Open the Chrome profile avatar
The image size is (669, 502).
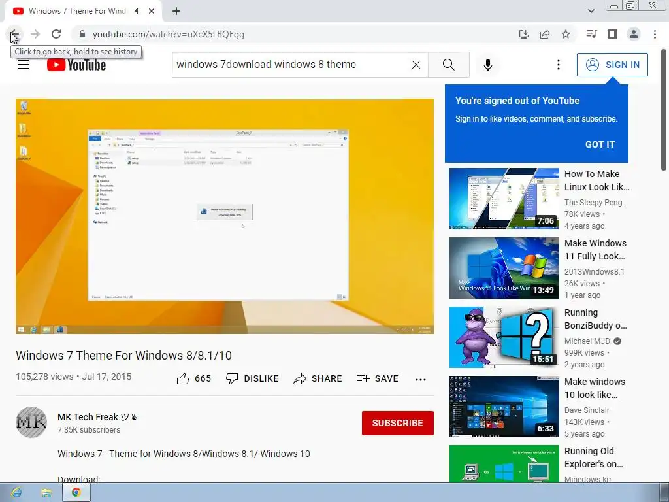tap(634, 34)
